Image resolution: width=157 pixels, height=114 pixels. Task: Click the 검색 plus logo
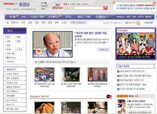[57, 7]
